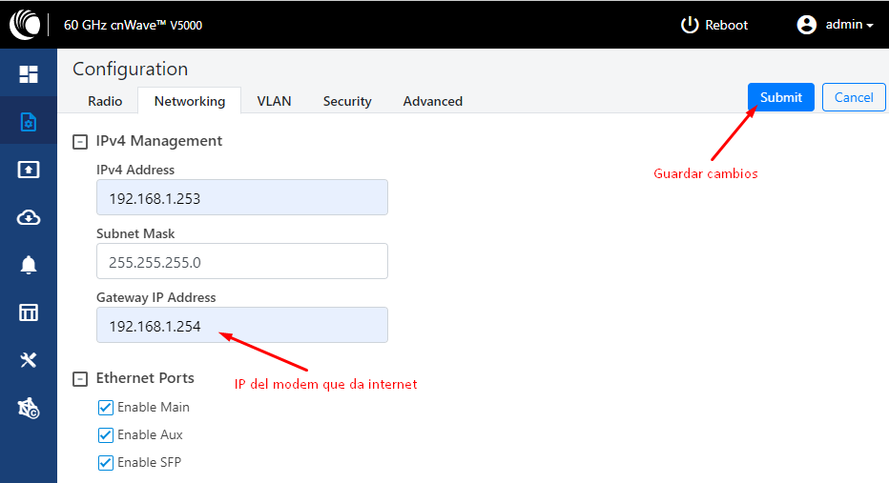Click the Gateway IP Address field
Screen dimensions: 889x483
pos(242,325)
